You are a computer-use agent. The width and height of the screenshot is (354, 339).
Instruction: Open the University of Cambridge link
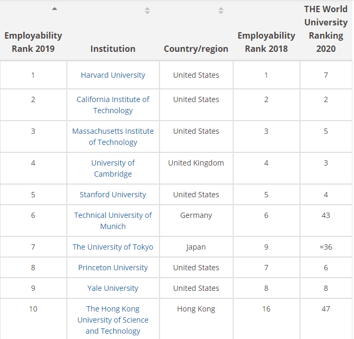pos(113,168)
